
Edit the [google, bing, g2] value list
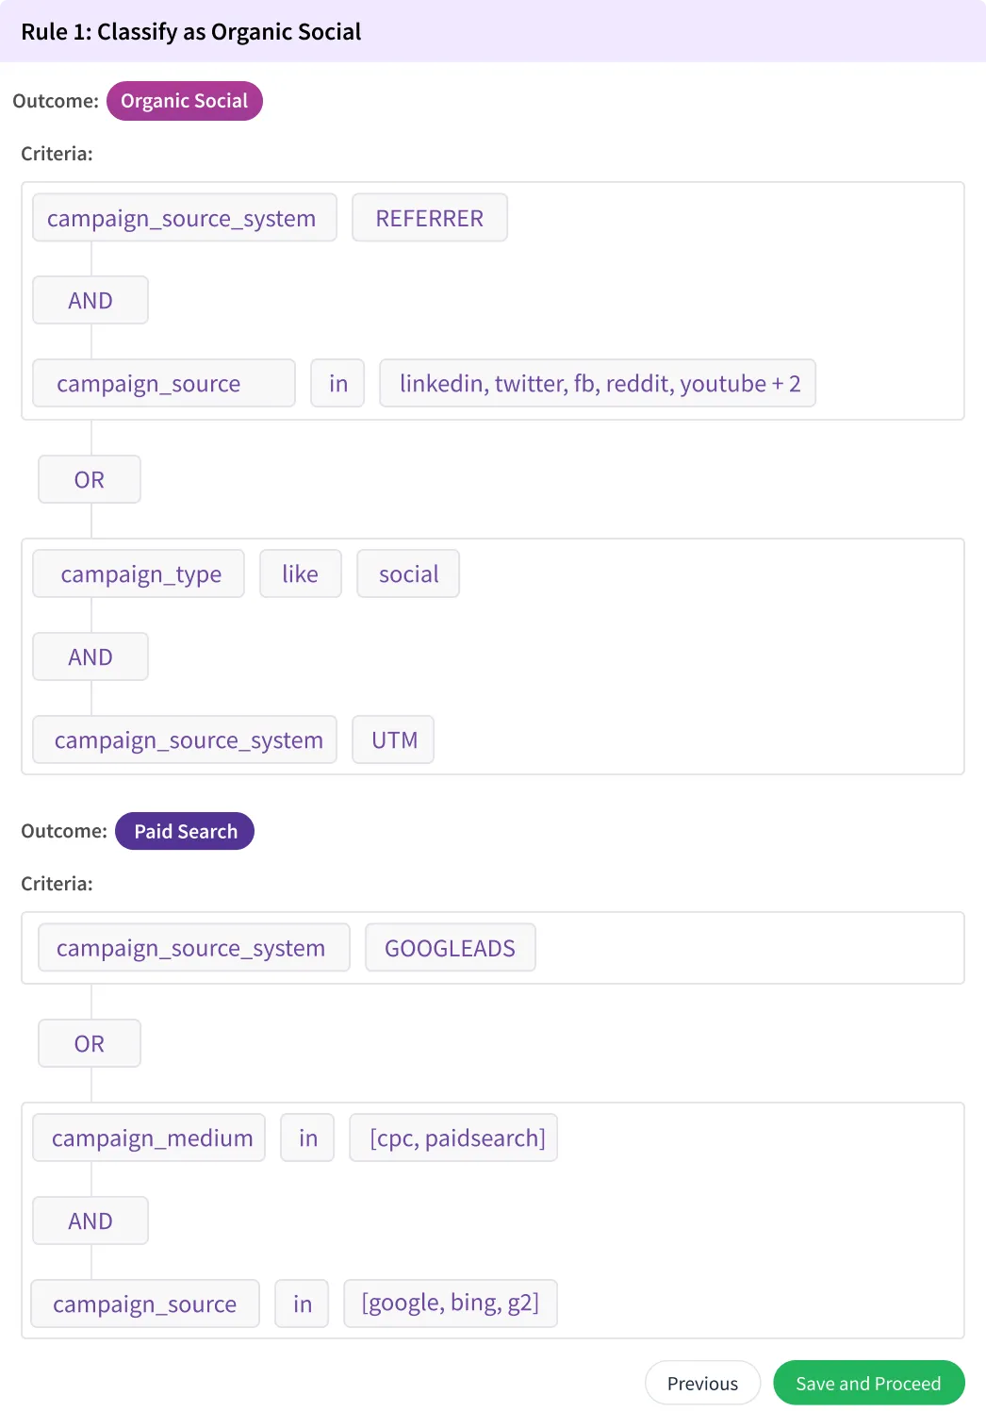pos(451,1303)
